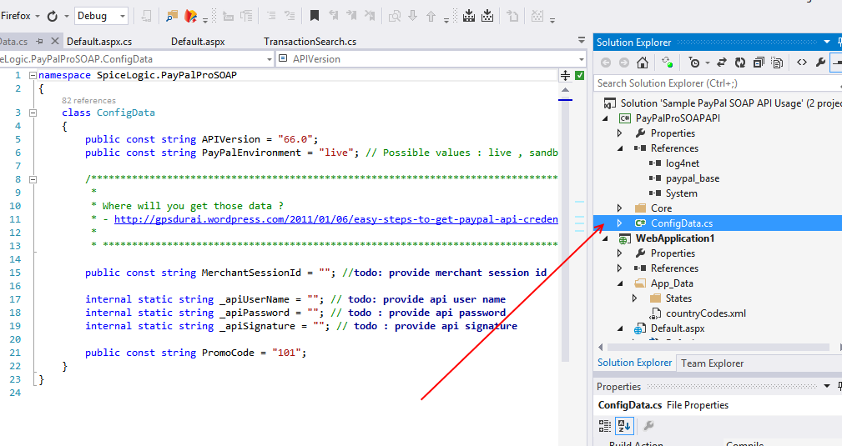
Task: Click the View Code icon in Solution Explorer
Action: click(x=801, y=63)
